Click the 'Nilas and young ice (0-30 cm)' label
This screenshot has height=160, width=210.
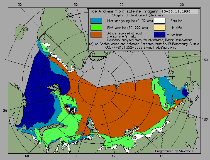130,21
